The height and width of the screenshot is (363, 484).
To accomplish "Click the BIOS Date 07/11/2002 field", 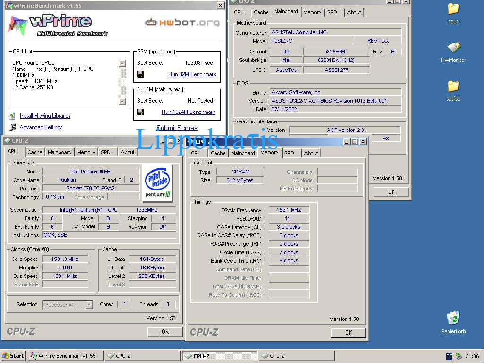I will click(x=336, y=109).
